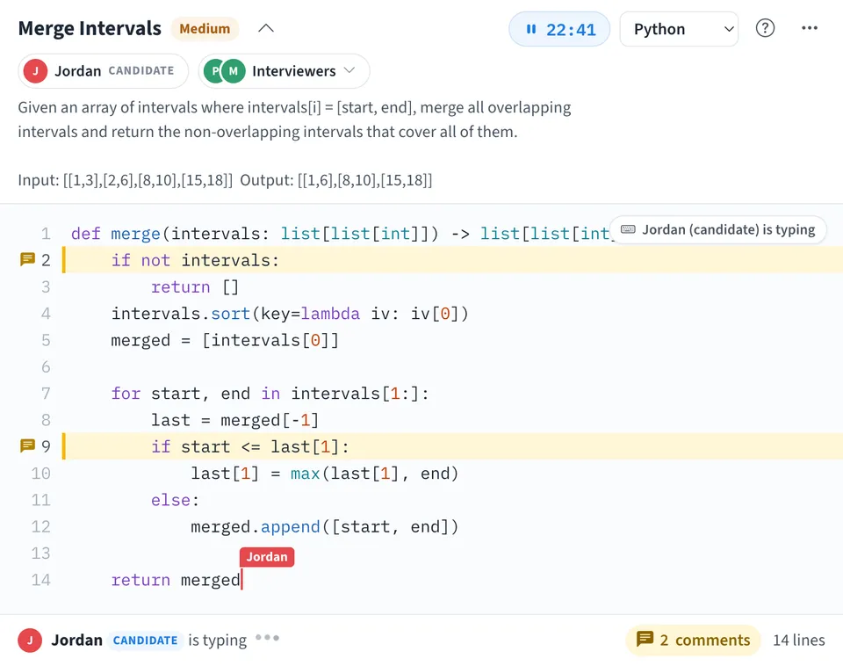The image size is (843, 666).
Task: Click 'merged = [intervals[0]]' on line 5
Action: (x=225, y=341)
